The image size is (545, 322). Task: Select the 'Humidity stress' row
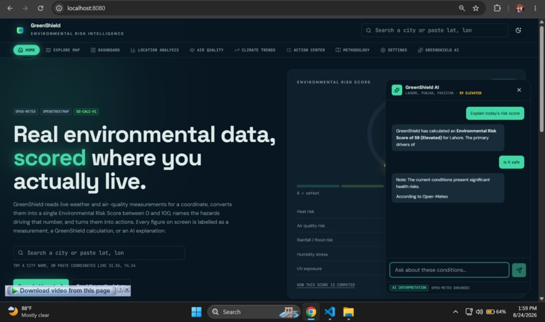tap(341, 254)
